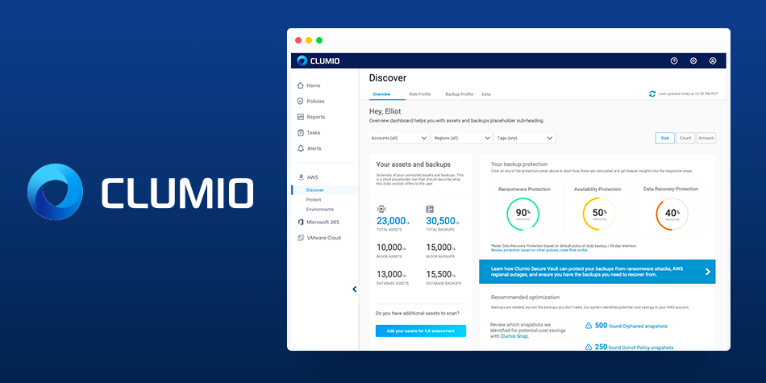Click warning icon beside 500 Orphaned snapshots
This screenshot has width=766, height=383.
(589, 326)
